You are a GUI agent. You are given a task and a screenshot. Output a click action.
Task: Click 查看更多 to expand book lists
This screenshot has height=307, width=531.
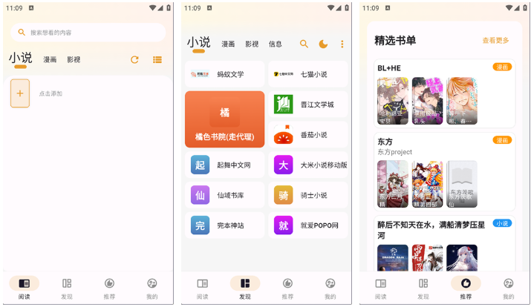click(x=495, y=41)
